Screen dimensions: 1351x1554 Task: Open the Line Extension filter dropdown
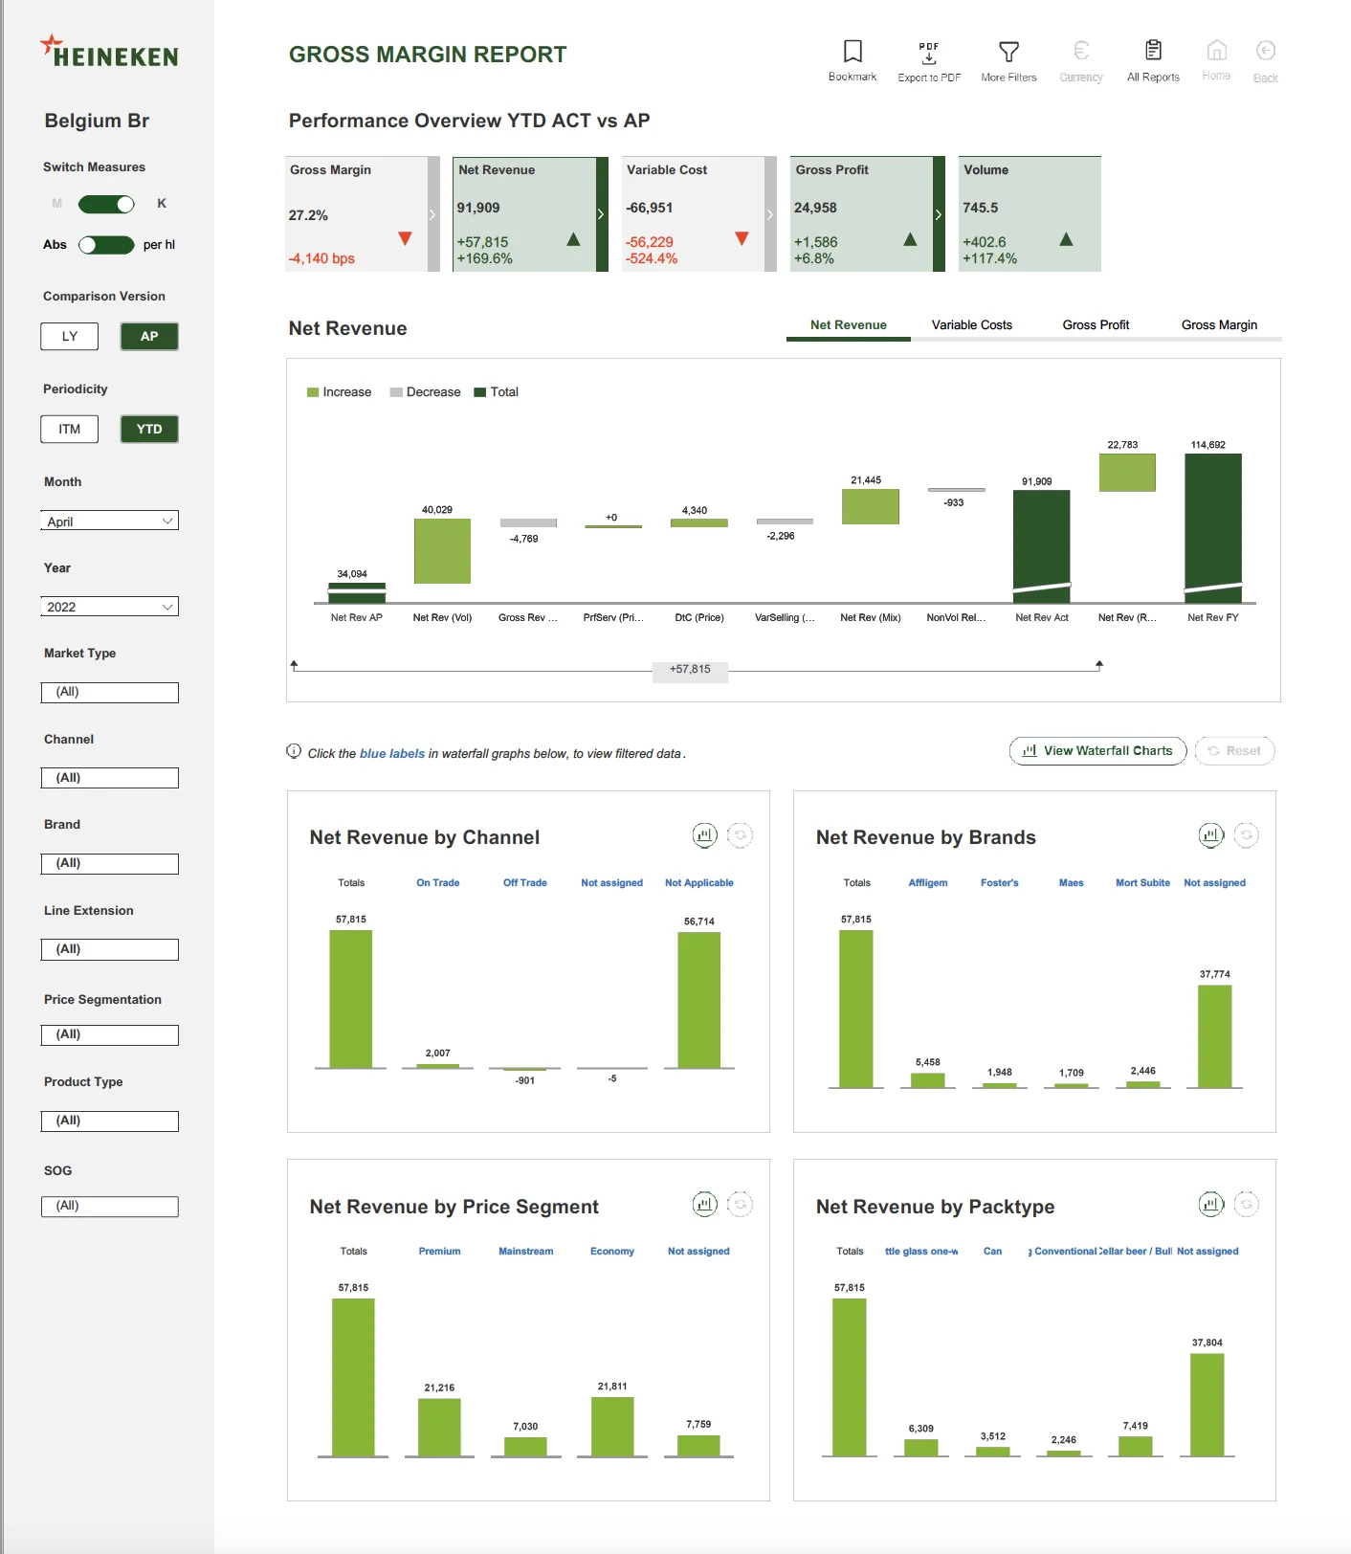pos(110,949)
